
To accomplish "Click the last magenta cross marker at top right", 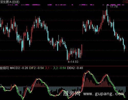I will [x=123, y=5].
